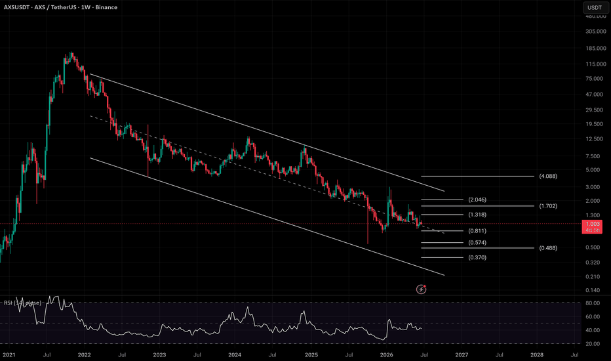Click the 2025 label on time axis
The width and height of the screenshot is (611, 361).
(x=311, y=354)
